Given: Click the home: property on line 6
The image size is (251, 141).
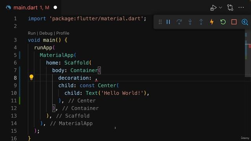Looking at the screenshot, I should [54, 63].
